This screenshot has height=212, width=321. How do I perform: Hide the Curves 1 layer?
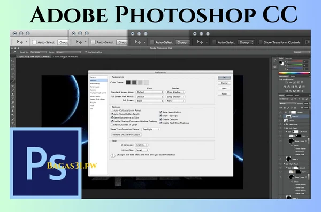point(280,112)
